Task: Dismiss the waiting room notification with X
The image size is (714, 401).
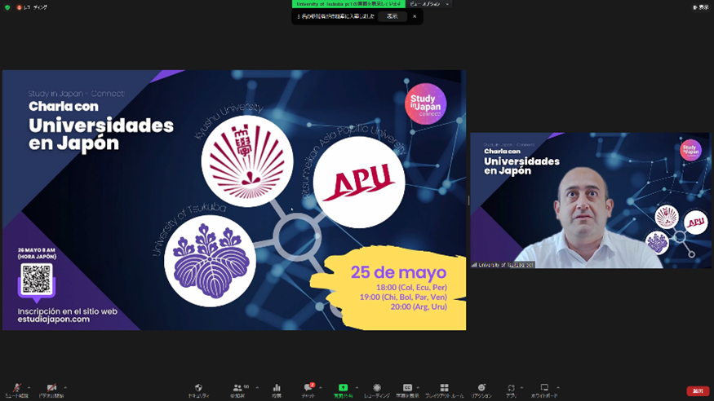Action: (415, 16)
